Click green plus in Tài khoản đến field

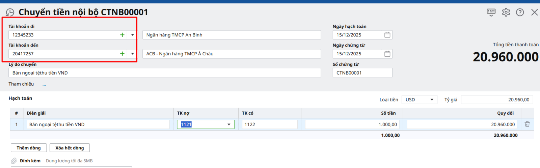point(122,54)
